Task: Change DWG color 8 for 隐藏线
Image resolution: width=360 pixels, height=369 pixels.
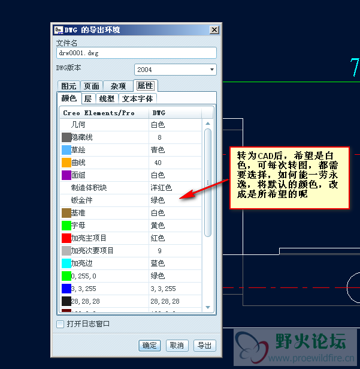Action: click(x=175, y=137)
